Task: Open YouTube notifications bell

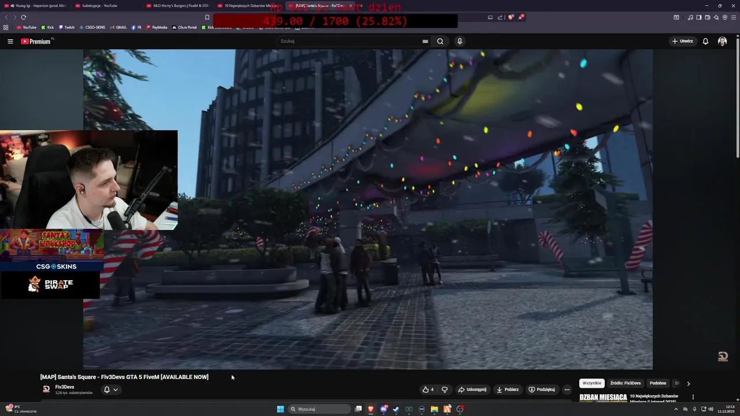Action: pos(705,41)
